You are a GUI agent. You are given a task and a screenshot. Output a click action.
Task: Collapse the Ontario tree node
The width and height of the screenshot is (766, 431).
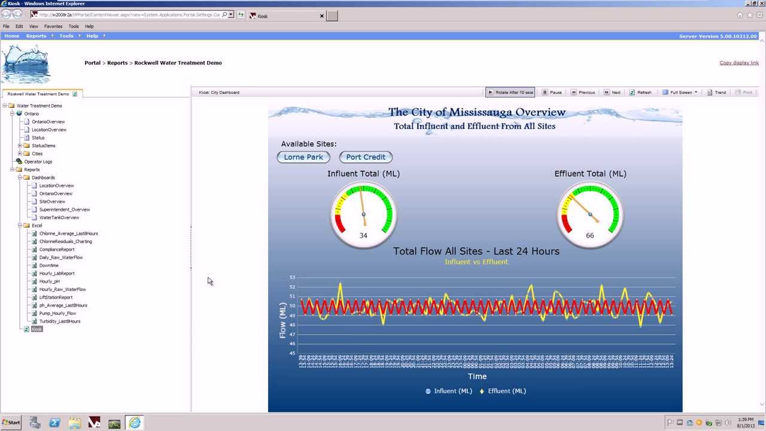click(12, 114)
